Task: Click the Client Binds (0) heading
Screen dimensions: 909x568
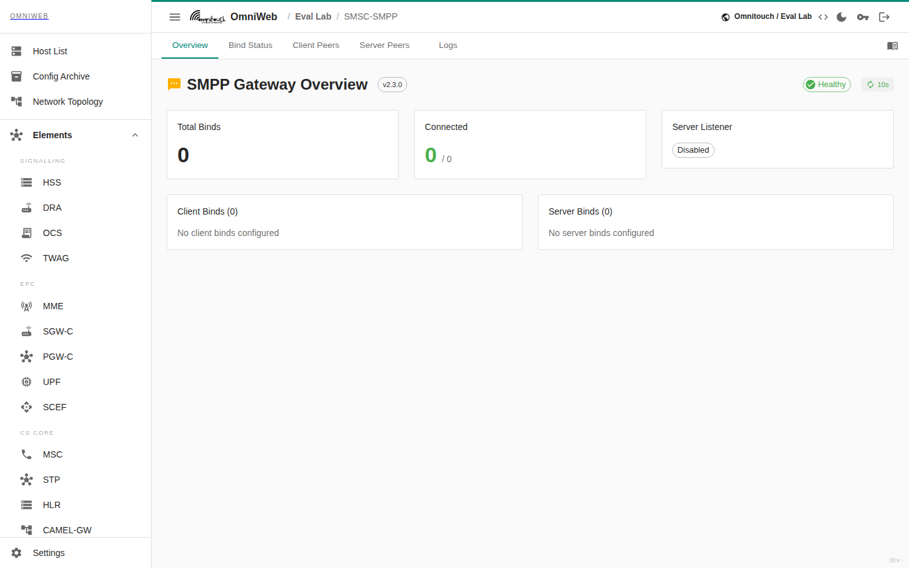Action: (x=208, y=211)
